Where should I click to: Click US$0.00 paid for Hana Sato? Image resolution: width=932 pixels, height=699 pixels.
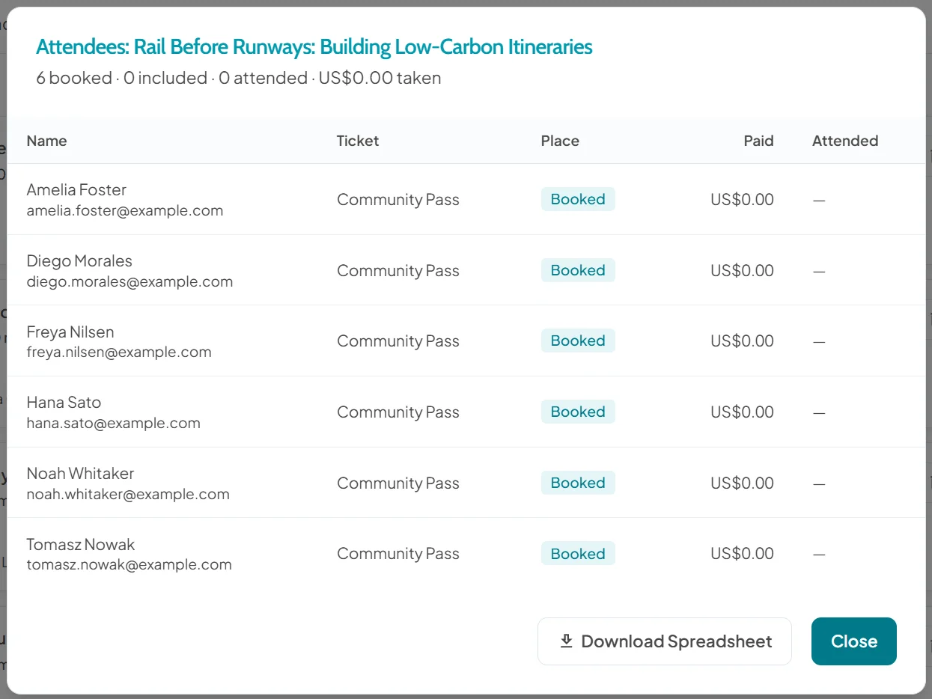click(742, 412)
